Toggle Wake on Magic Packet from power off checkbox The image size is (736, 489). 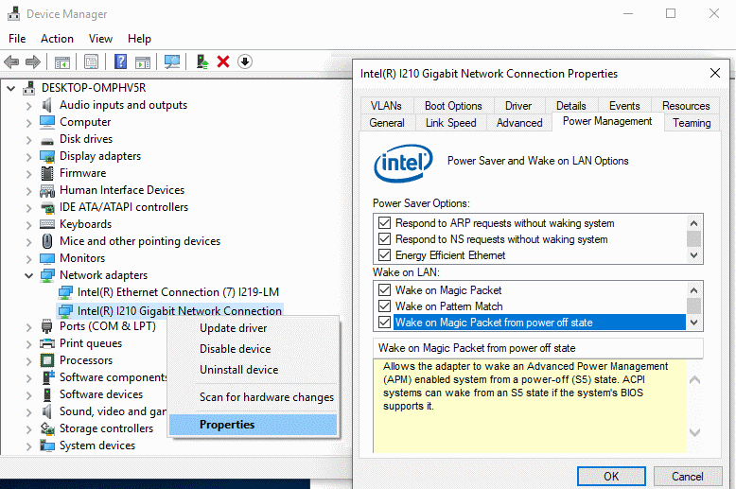(x=384, y=322)
